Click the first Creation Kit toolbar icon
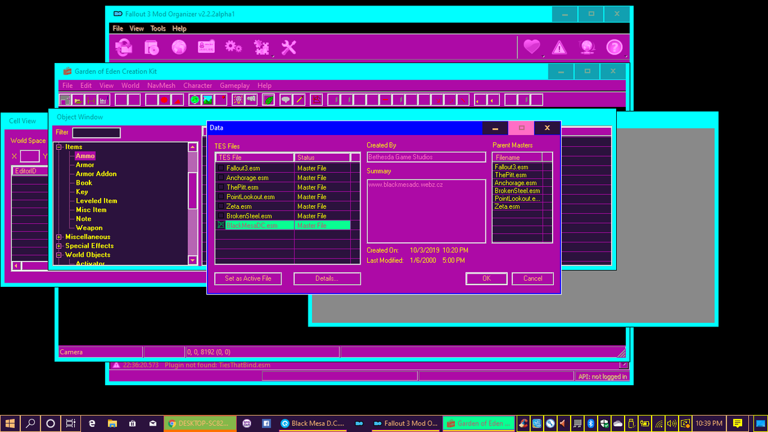The width and height of the screenshot is (768, 432). point(65,100)
